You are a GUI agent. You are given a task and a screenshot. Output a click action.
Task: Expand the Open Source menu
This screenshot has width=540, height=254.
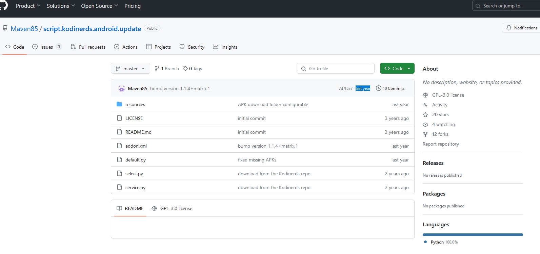[x=100, y=6]
